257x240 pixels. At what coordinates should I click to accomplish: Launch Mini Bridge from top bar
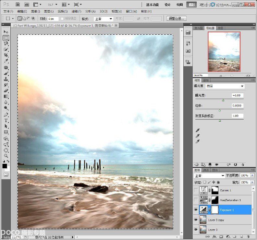(x=27, y=5)
